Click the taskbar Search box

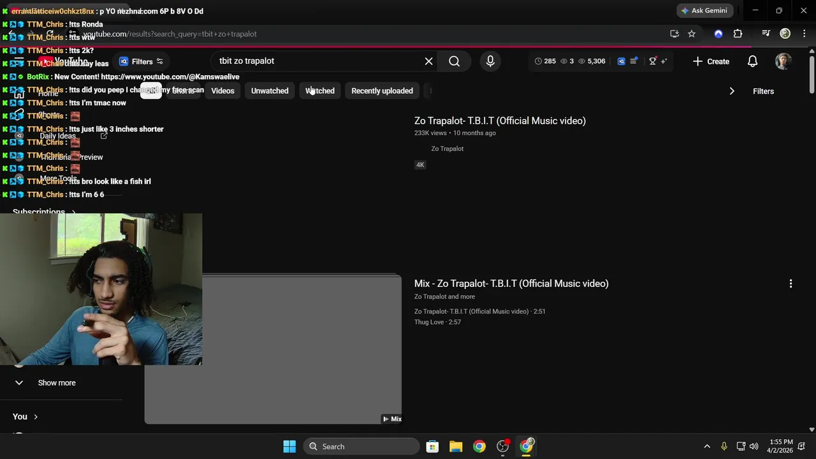361,446
